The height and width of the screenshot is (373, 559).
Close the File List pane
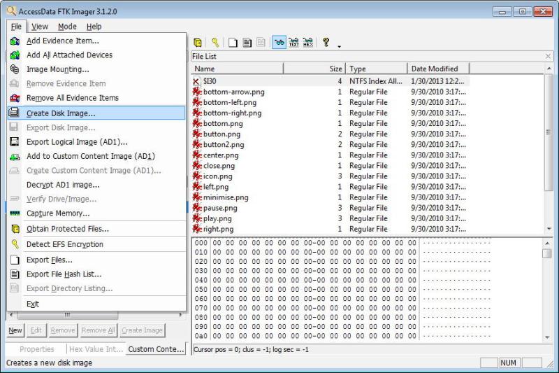(548, 56)
